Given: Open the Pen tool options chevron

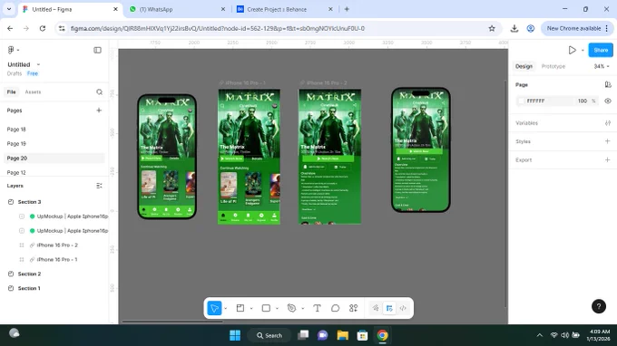Looking at the screenshot, I should [302, 309].
